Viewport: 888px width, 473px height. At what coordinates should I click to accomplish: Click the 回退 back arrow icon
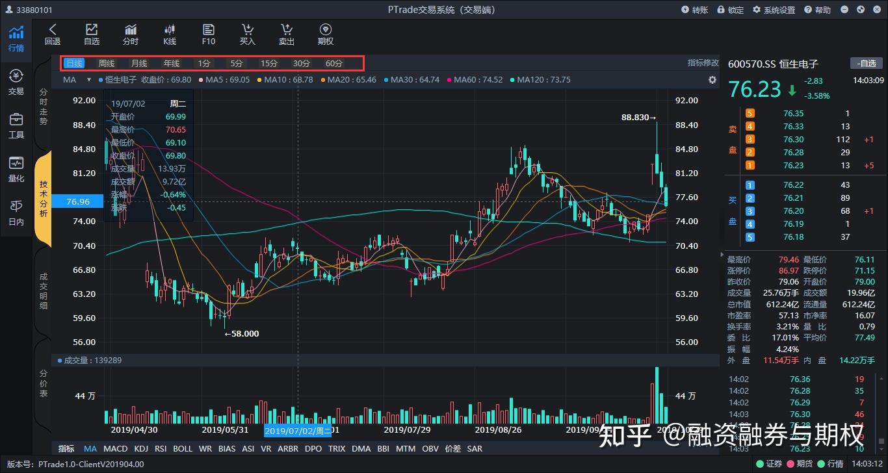click(53, 29)
